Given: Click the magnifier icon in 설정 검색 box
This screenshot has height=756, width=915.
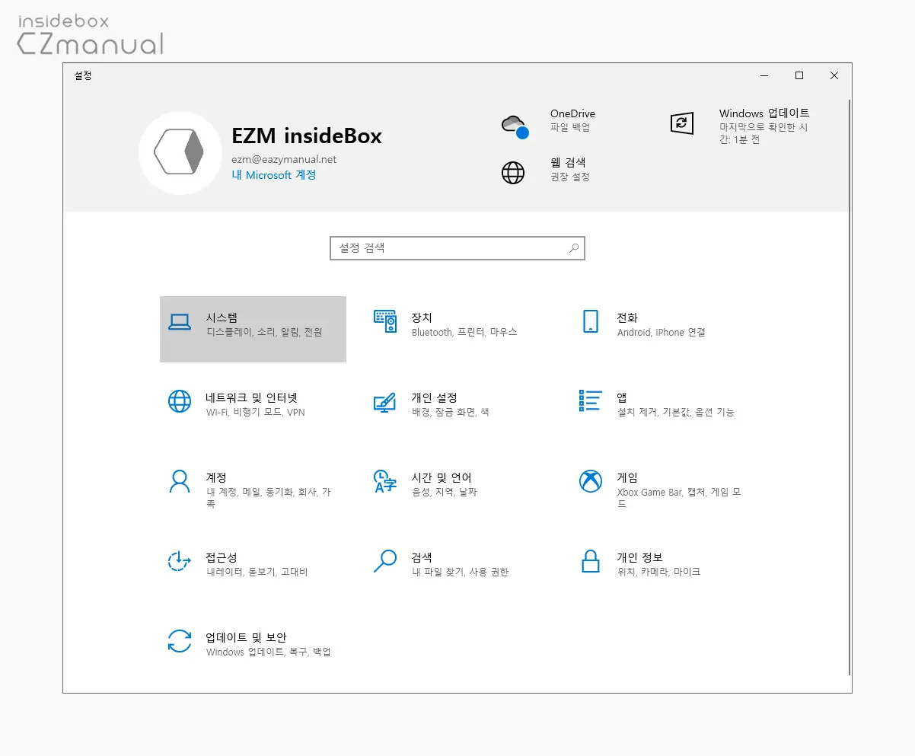Looking at the screenshot, I should (575, 248).
